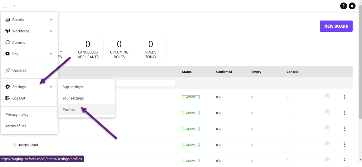Select Profiles in Settings submenu
This screenshot has width=362, height=167.
click(x=86, y=109)
